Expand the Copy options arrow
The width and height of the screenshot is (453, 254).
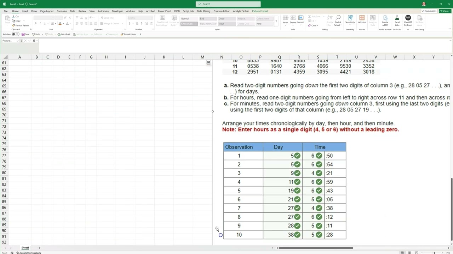coord(24,21)
